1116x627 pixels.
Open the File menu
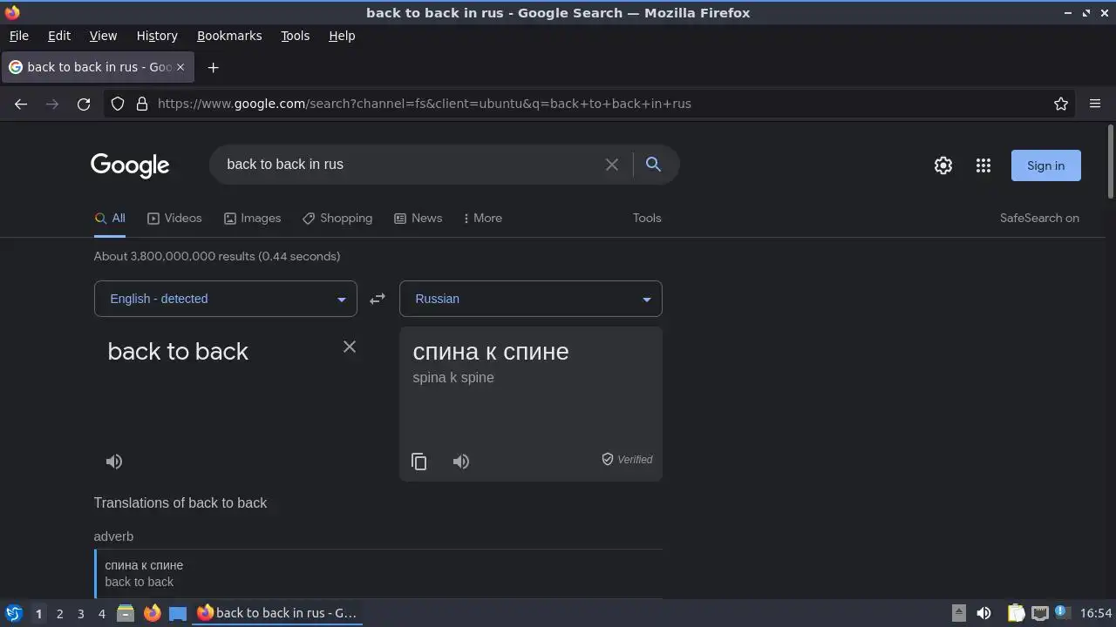19,36
